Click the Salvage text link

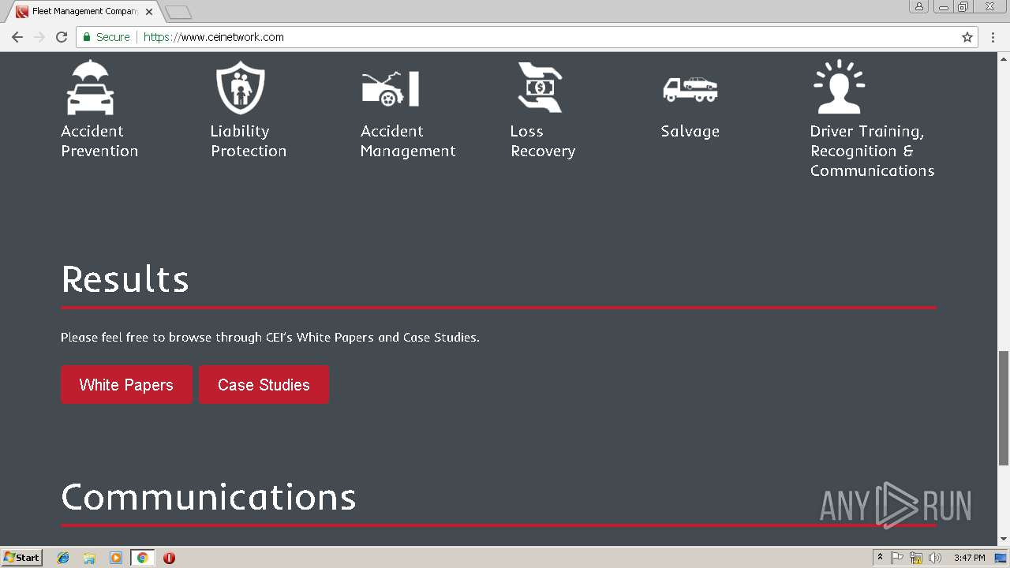690,132
